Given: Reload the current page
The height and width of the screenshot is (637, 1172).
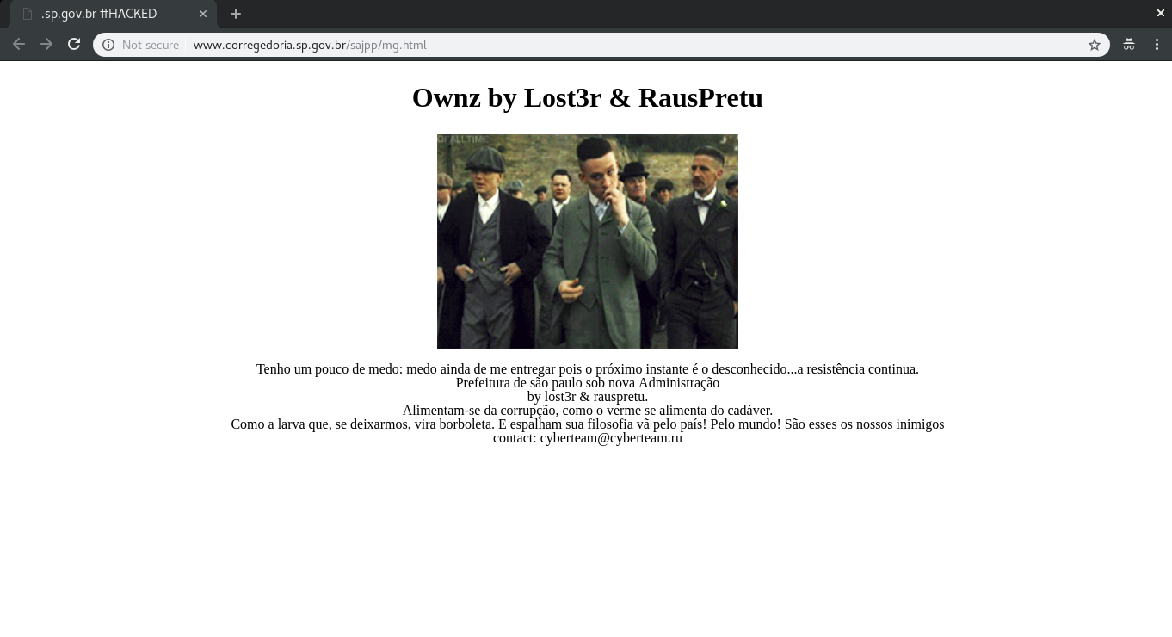Looking at the screenshot, I should point(74,45).
